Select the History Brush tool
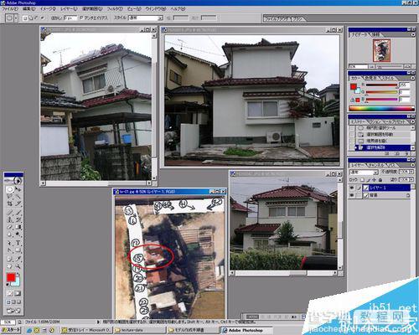The image size is (419, 335). click(x=18, y=219)
